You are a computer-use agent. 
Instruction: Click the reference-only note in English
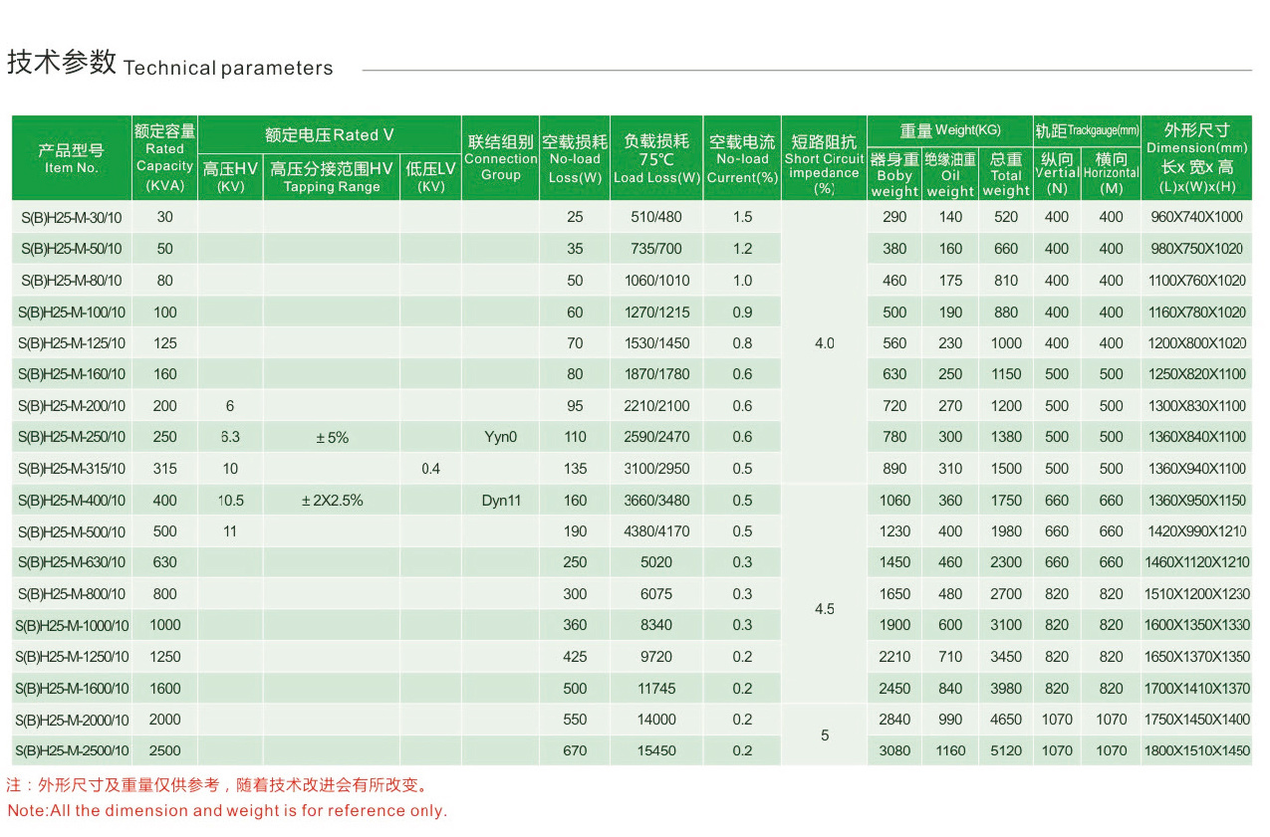(x=227, y=810)
